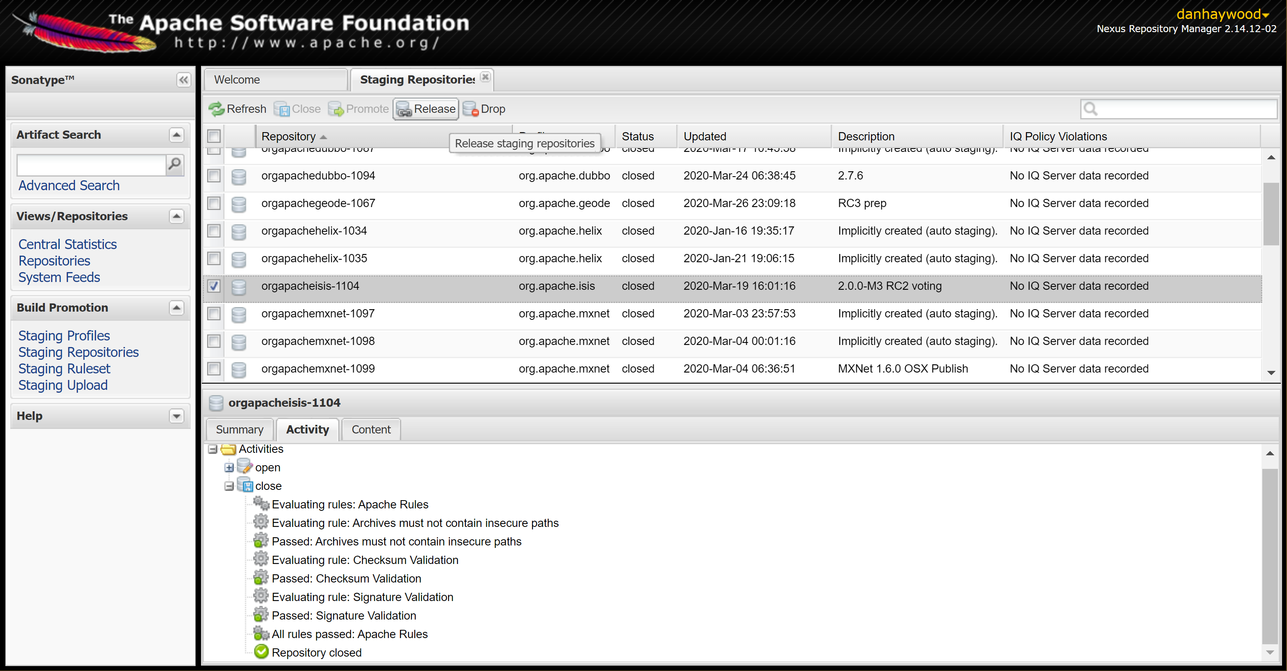Check the orgapachedubbo-1094 row checkbox
This screenshot has width=1287, height=671.
click(214, 176)
